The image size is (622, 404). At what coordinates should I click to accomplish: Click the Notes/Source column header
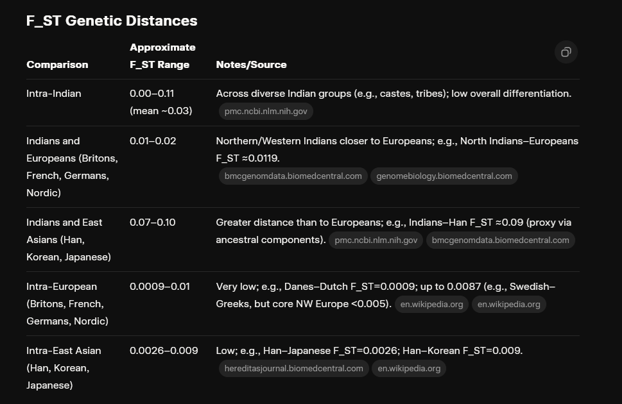coord(251,65)
